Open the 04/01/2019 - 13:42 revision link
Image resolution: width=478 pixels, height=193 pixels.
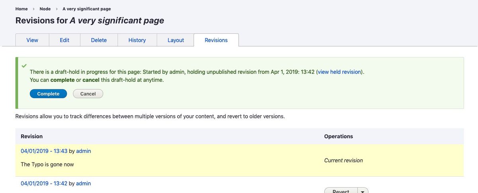[44, 183]
